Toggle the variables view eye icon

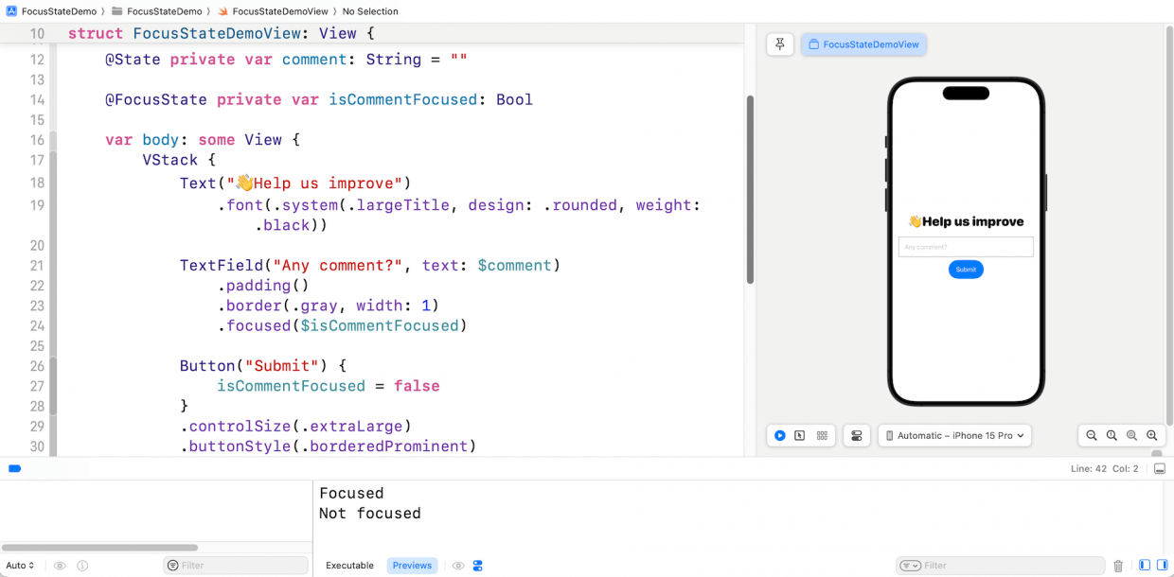[x=59, y=566]
